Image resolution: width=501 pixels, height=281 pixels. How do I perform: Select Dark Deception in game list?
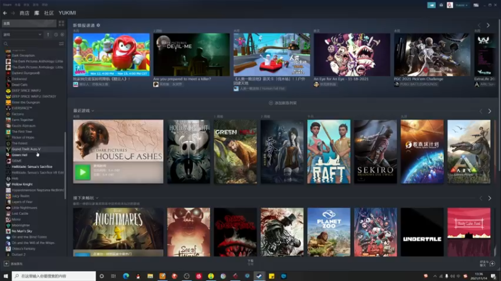click(x=23, y=56)
